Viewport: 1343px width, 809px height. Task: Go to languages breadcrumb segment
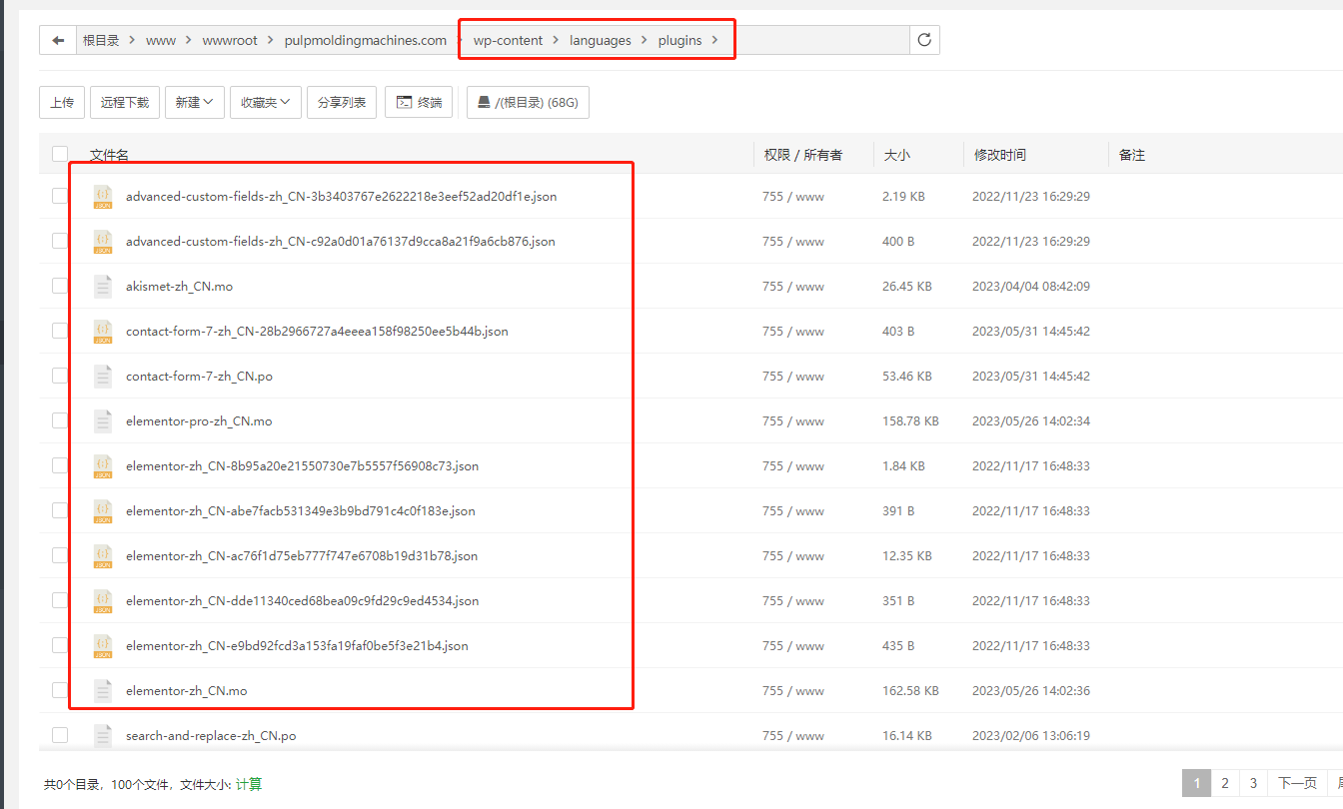(x=601, y=41)
